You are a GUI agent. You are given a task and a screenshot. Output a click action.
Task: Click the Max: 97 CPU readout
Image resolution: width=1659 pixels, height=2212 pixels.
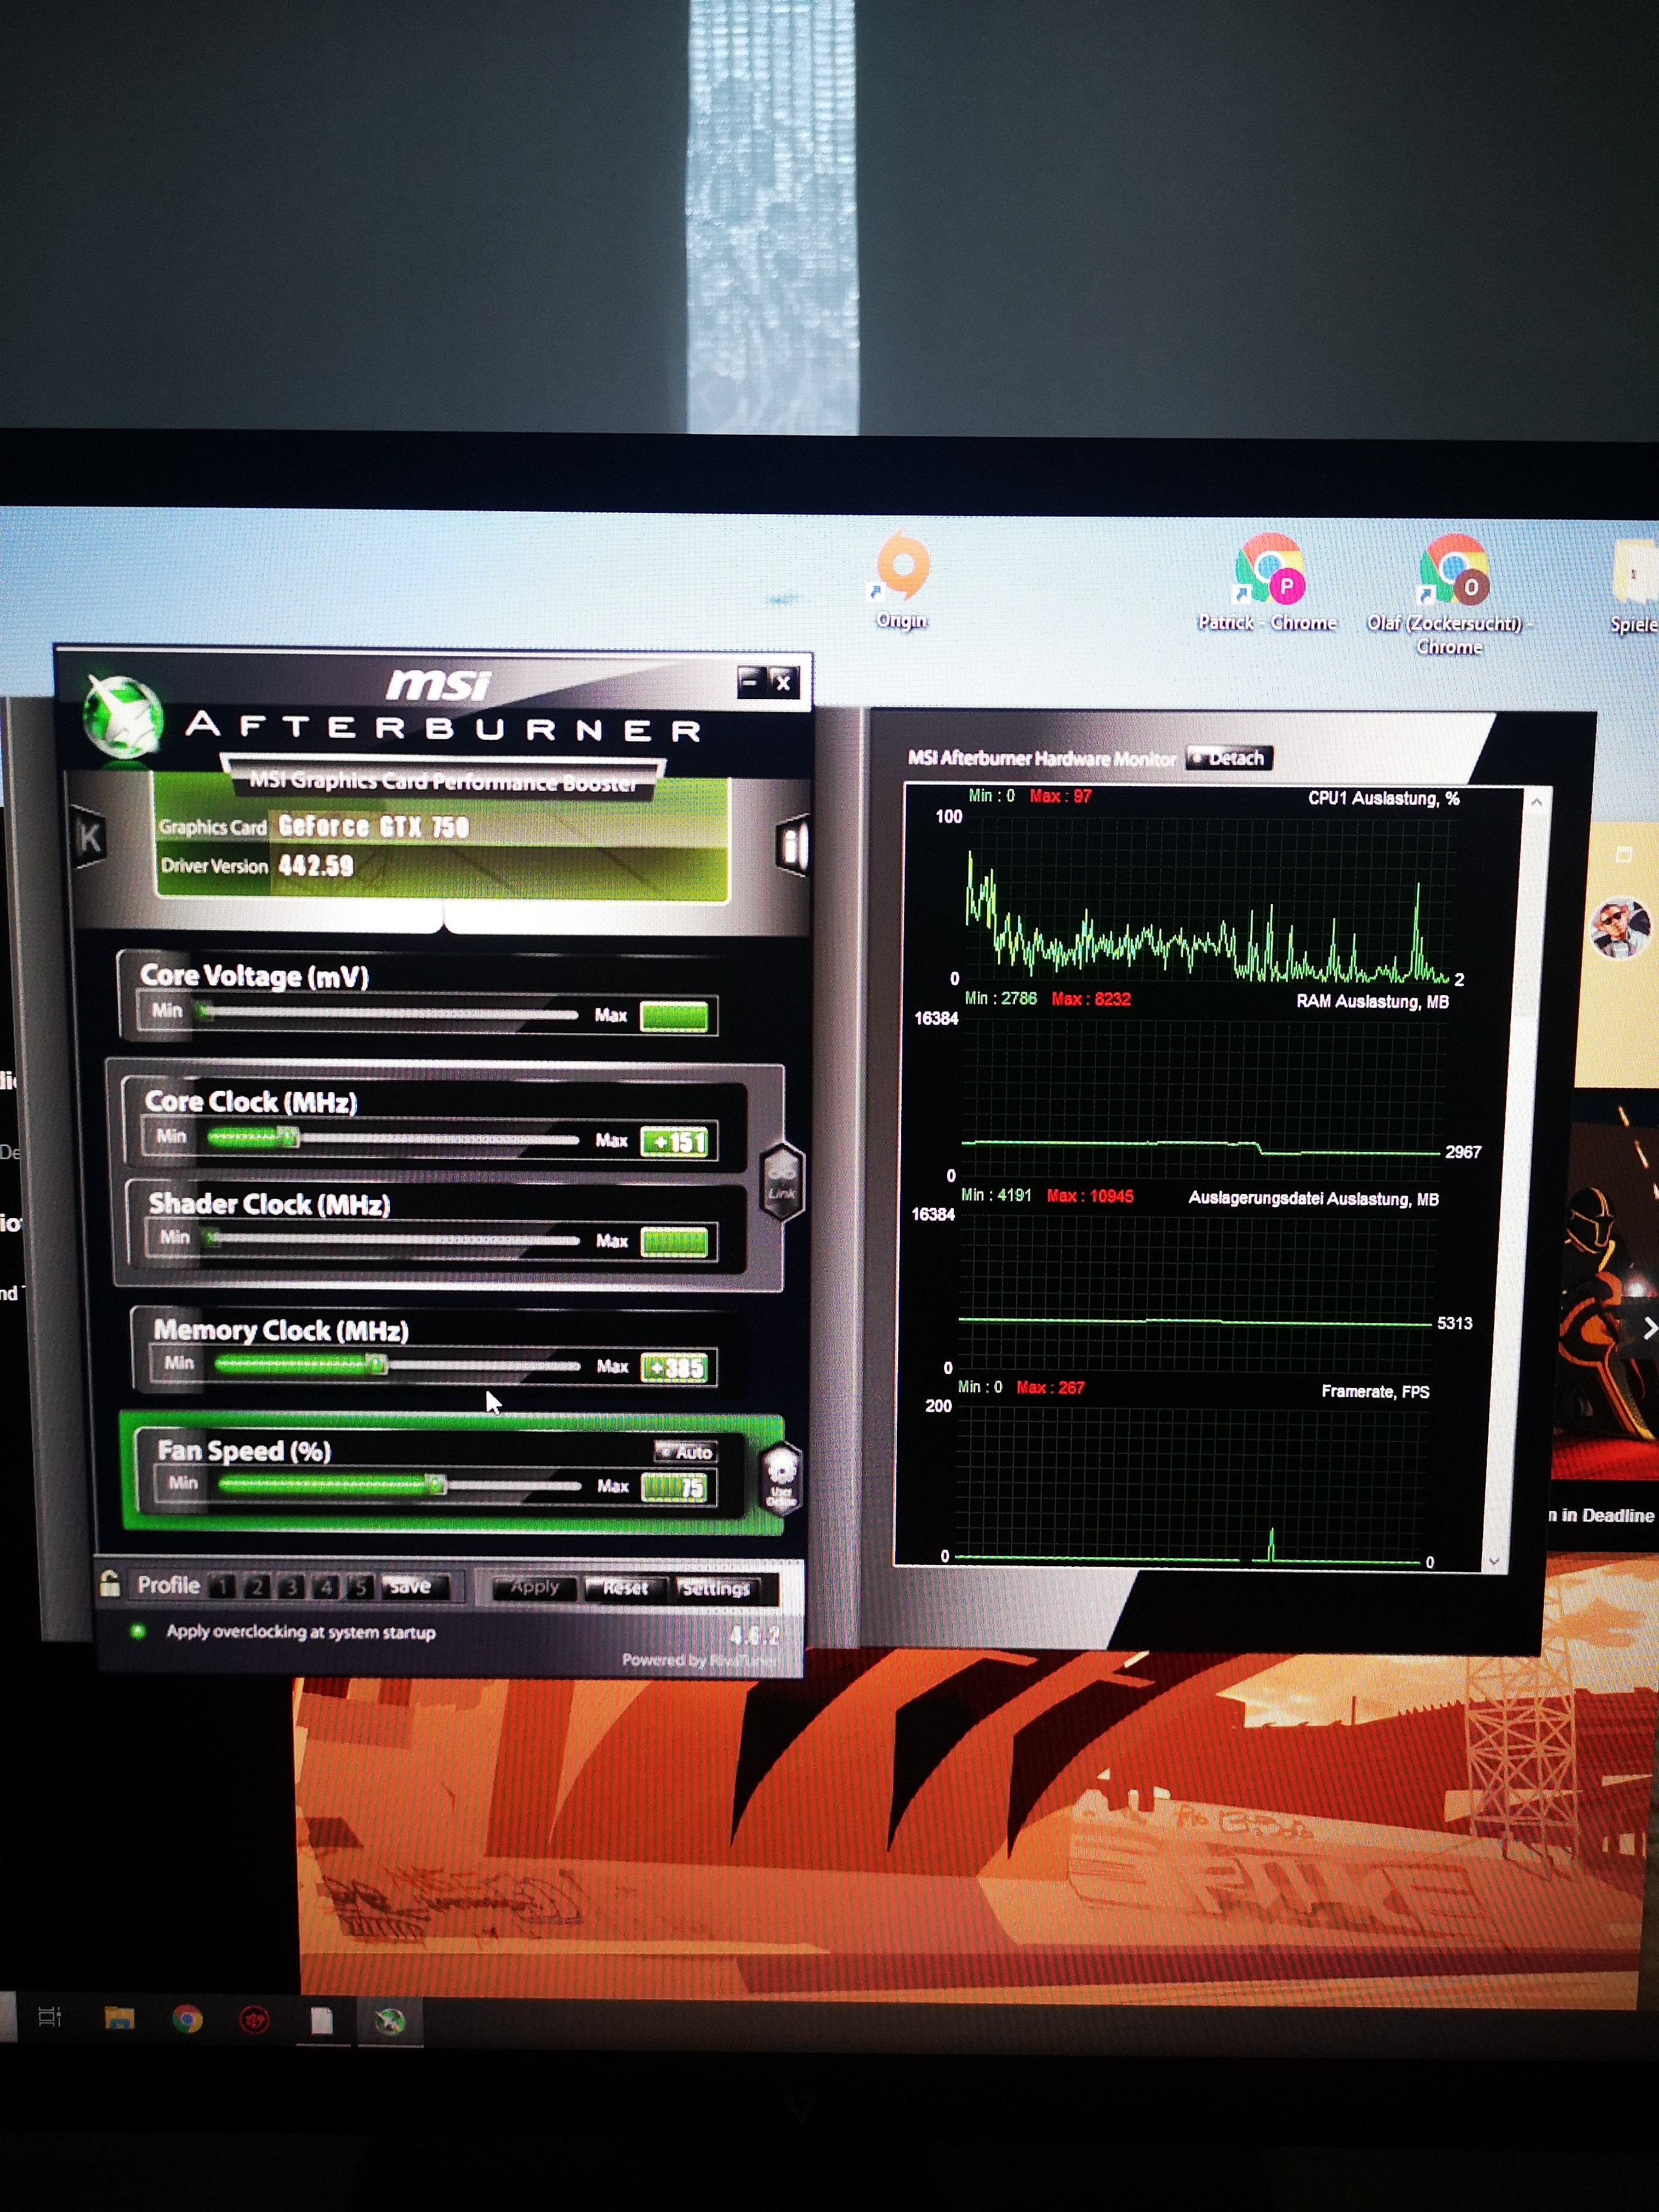[1061, 797]
